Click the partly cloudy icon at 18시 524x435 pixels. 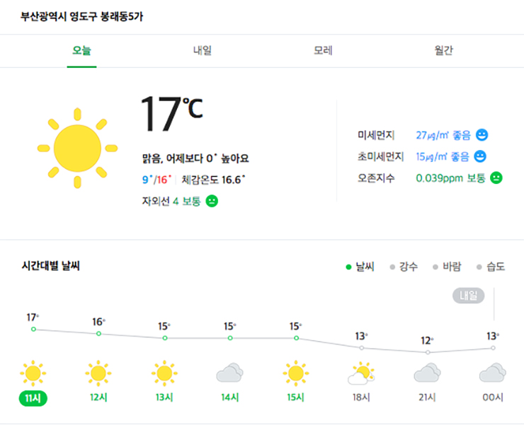(x=361, y=373)
